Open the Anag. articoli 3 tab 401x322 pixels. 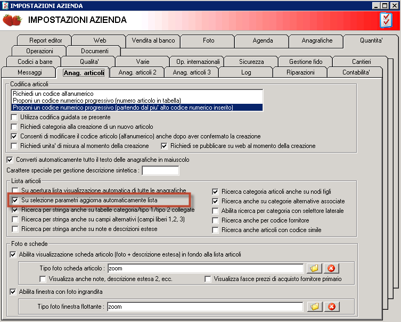click(x=192, y=72)
